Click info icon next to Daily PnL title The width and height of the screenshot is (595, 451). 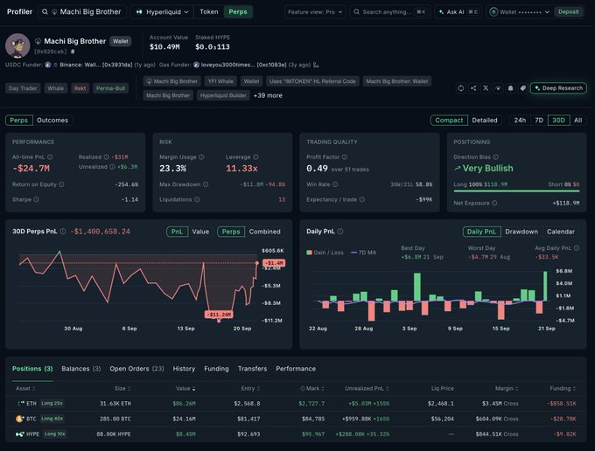coord(340,232)
